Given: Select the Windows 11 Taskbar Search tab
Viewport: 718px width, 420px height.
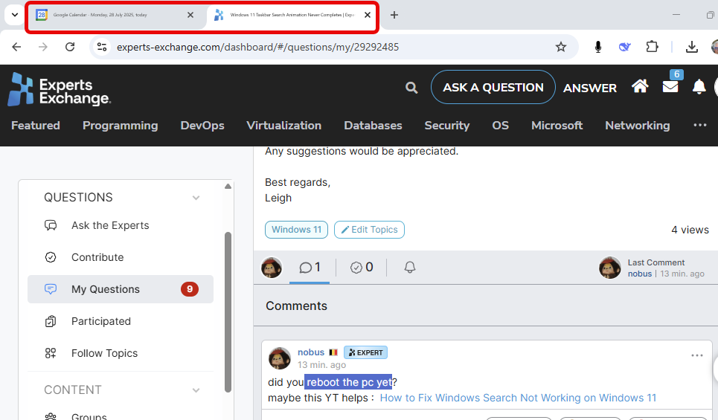Looking at the screenshot, I should (x=291, y=15).
